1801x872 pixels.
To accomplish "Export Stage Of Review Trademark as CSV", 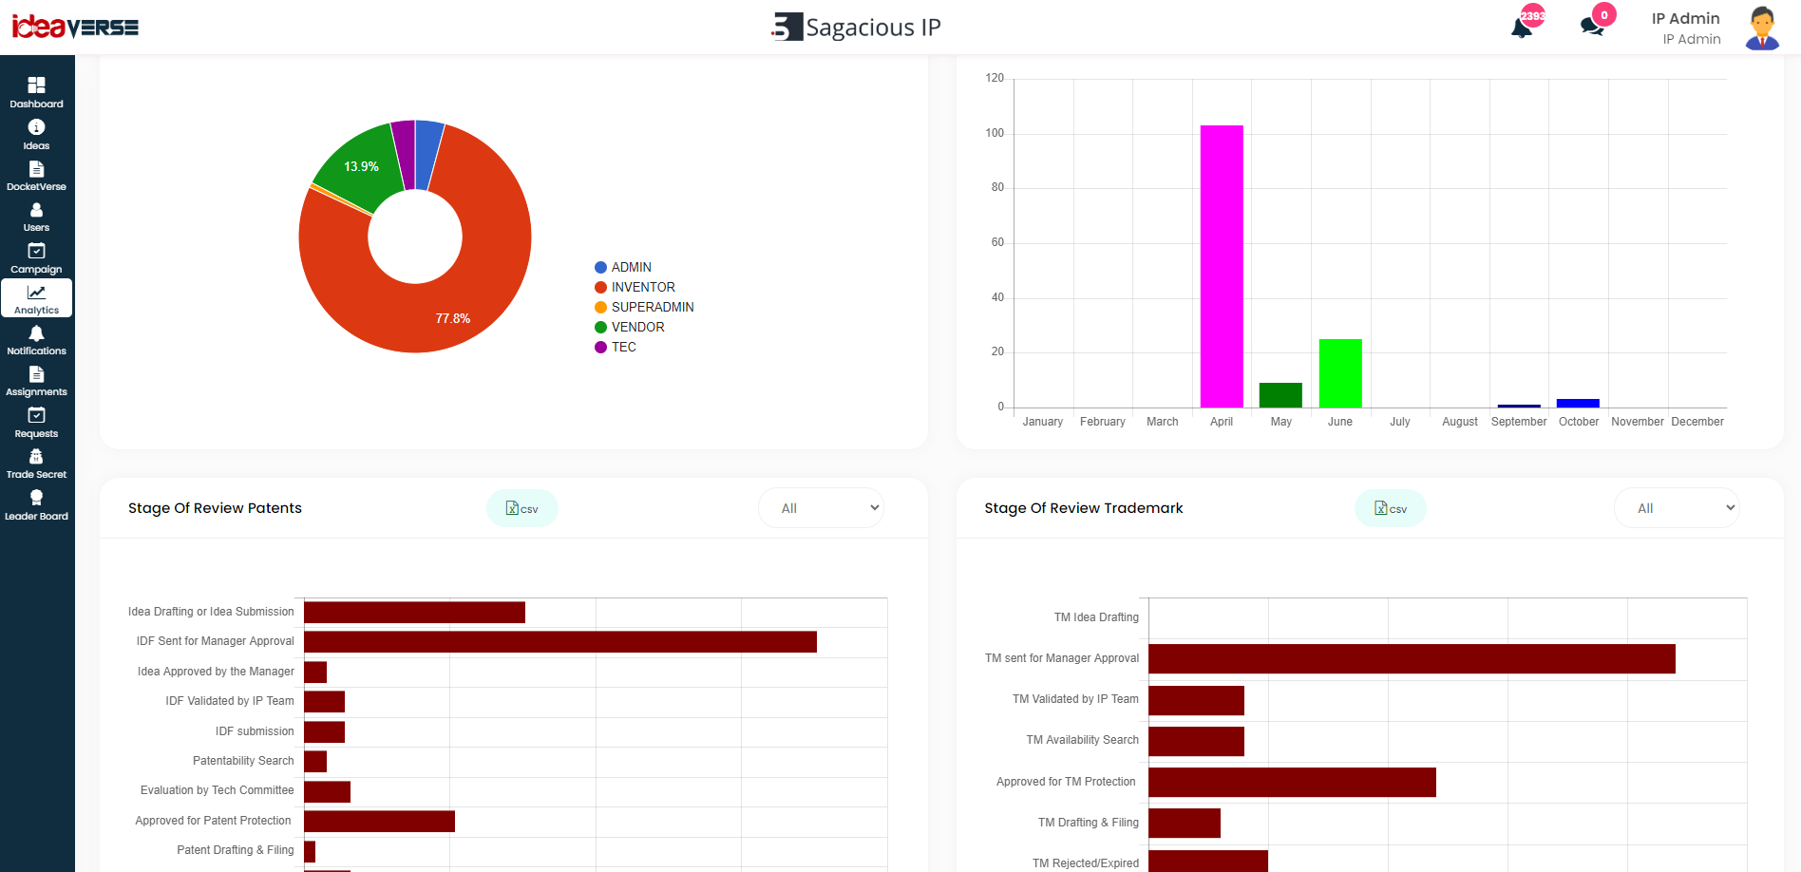I will [x=1391, y=508].
